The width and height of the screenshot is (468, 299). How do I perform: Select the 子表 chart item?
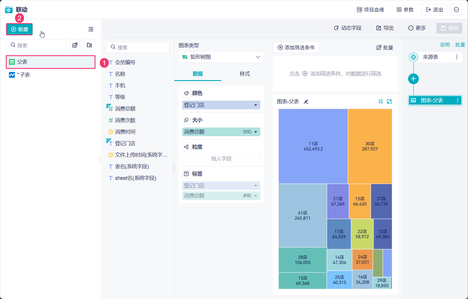tap(51, 75)
